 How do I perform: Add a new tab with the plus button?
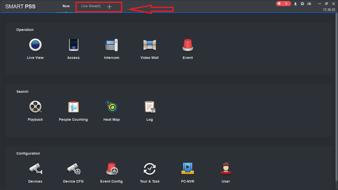109,7
